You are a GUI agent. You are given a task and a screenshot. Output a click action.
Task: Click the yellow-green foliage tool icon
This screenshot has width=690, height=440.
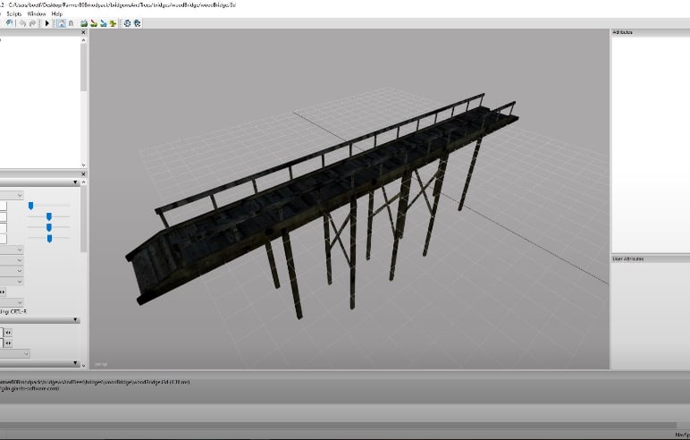coord(113,23)
